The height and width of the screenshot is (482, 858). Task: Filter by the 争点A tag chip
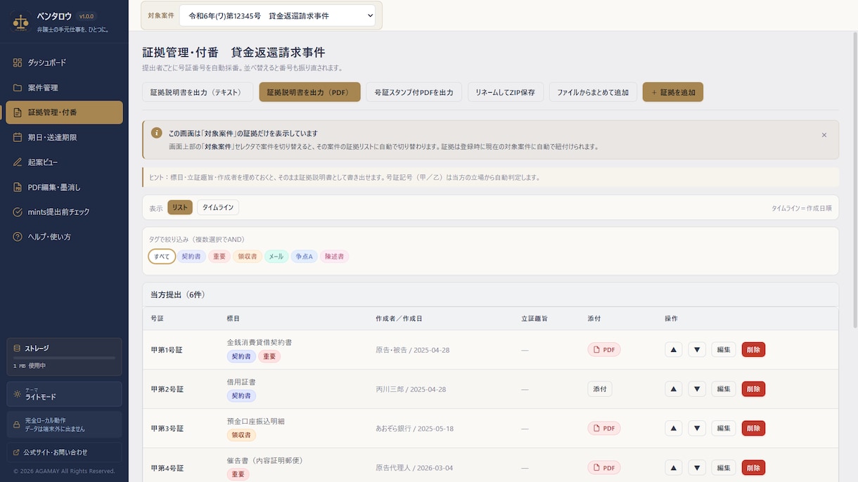pos(304,256)
